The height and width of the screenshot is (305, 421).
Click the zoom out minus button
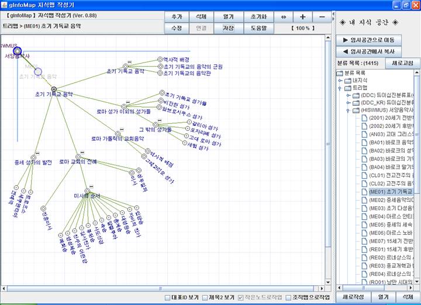pos(322,17)
